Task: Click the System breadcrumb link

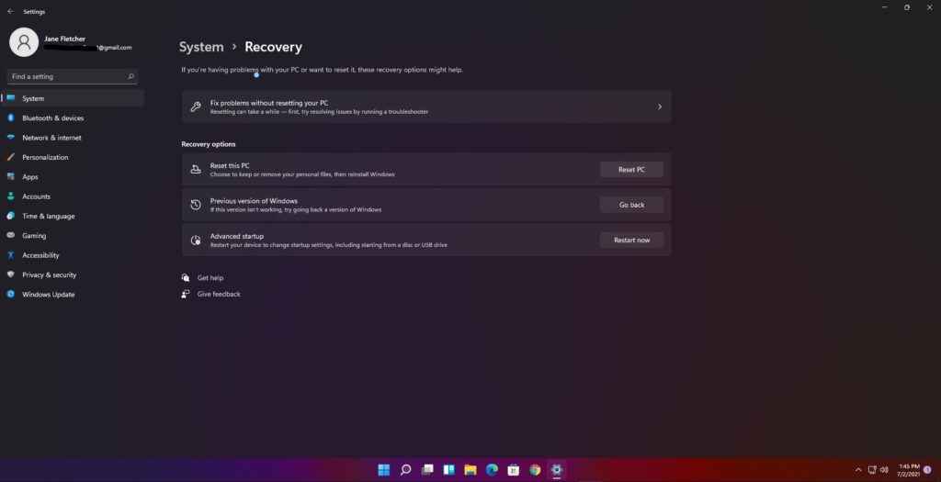Action: point(201,47)
